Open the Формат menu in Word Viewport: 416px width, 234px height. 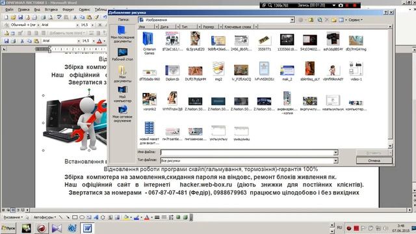(x=68, y=10)
